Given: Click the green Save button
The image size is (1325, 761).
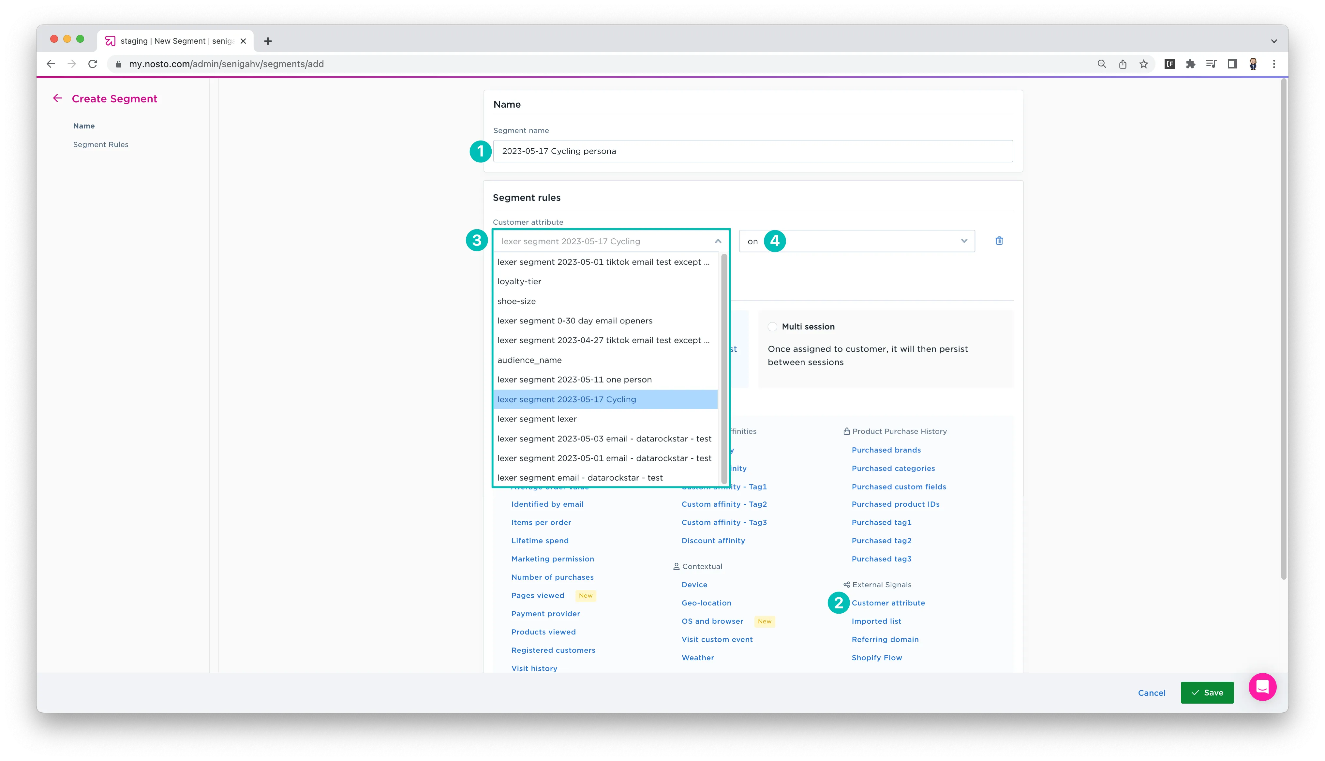Looking at the screenshot, I should pyautogui.click(x=1207, y=693).
